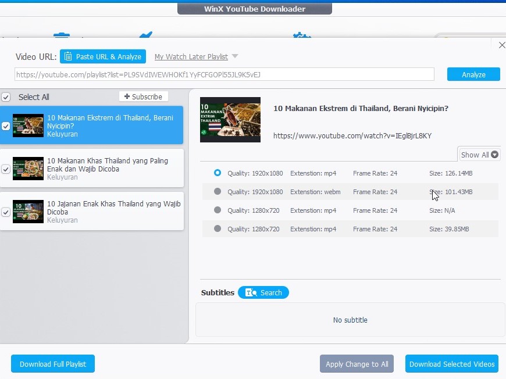Click the Subscribe button
The width and height of the screenshot is (506, 379).
click(143, 96)
